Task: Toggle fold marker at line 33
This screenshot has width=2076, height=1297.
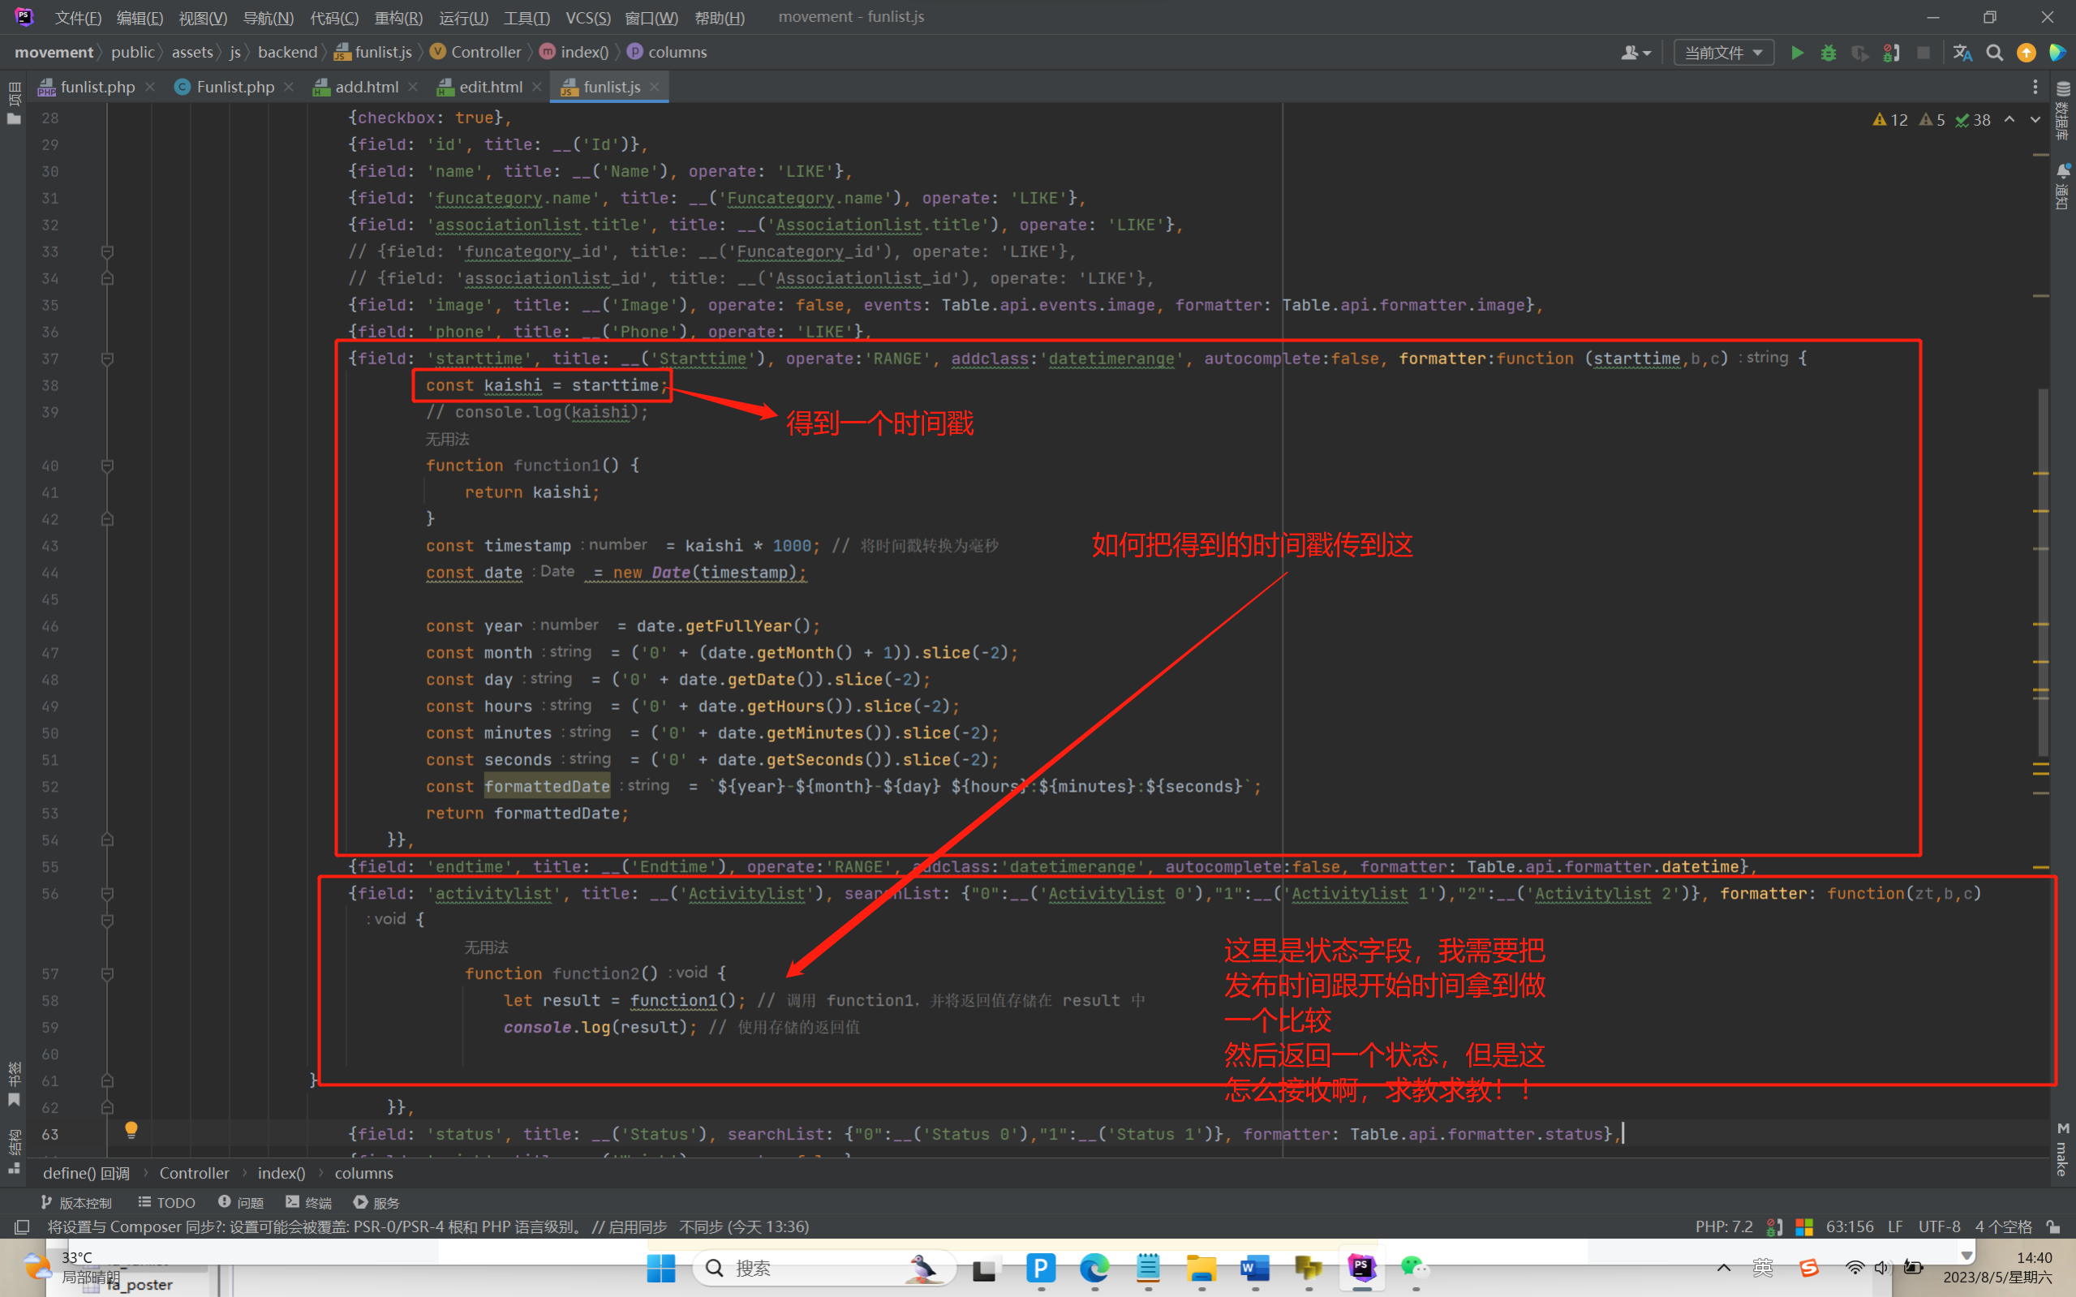Action: [x=107, y=252]
